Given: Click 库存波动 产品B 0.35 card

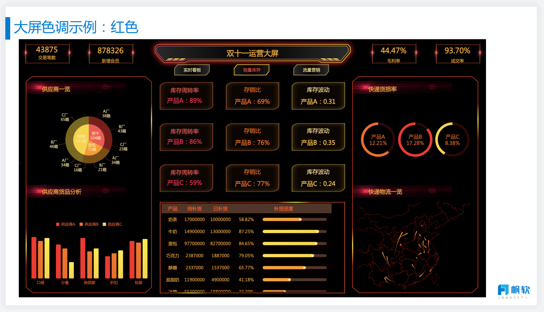Looking at the screenshot, I should [x=318, y=137].
